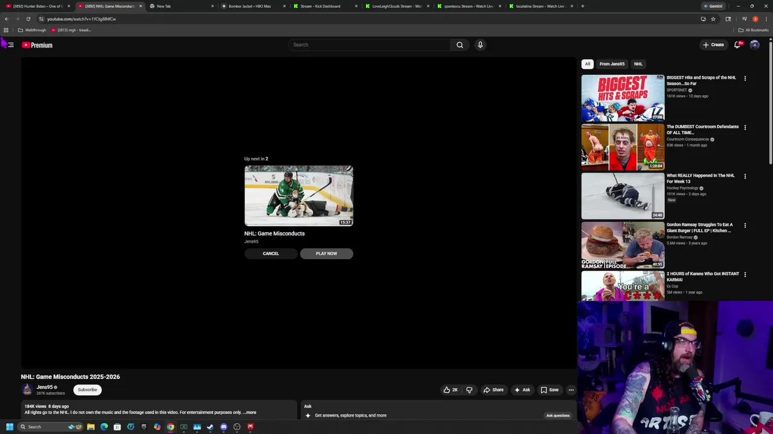Switch to the txcatalina Stream tab
This screenshot has width=773, height=434.
point(540,6)
